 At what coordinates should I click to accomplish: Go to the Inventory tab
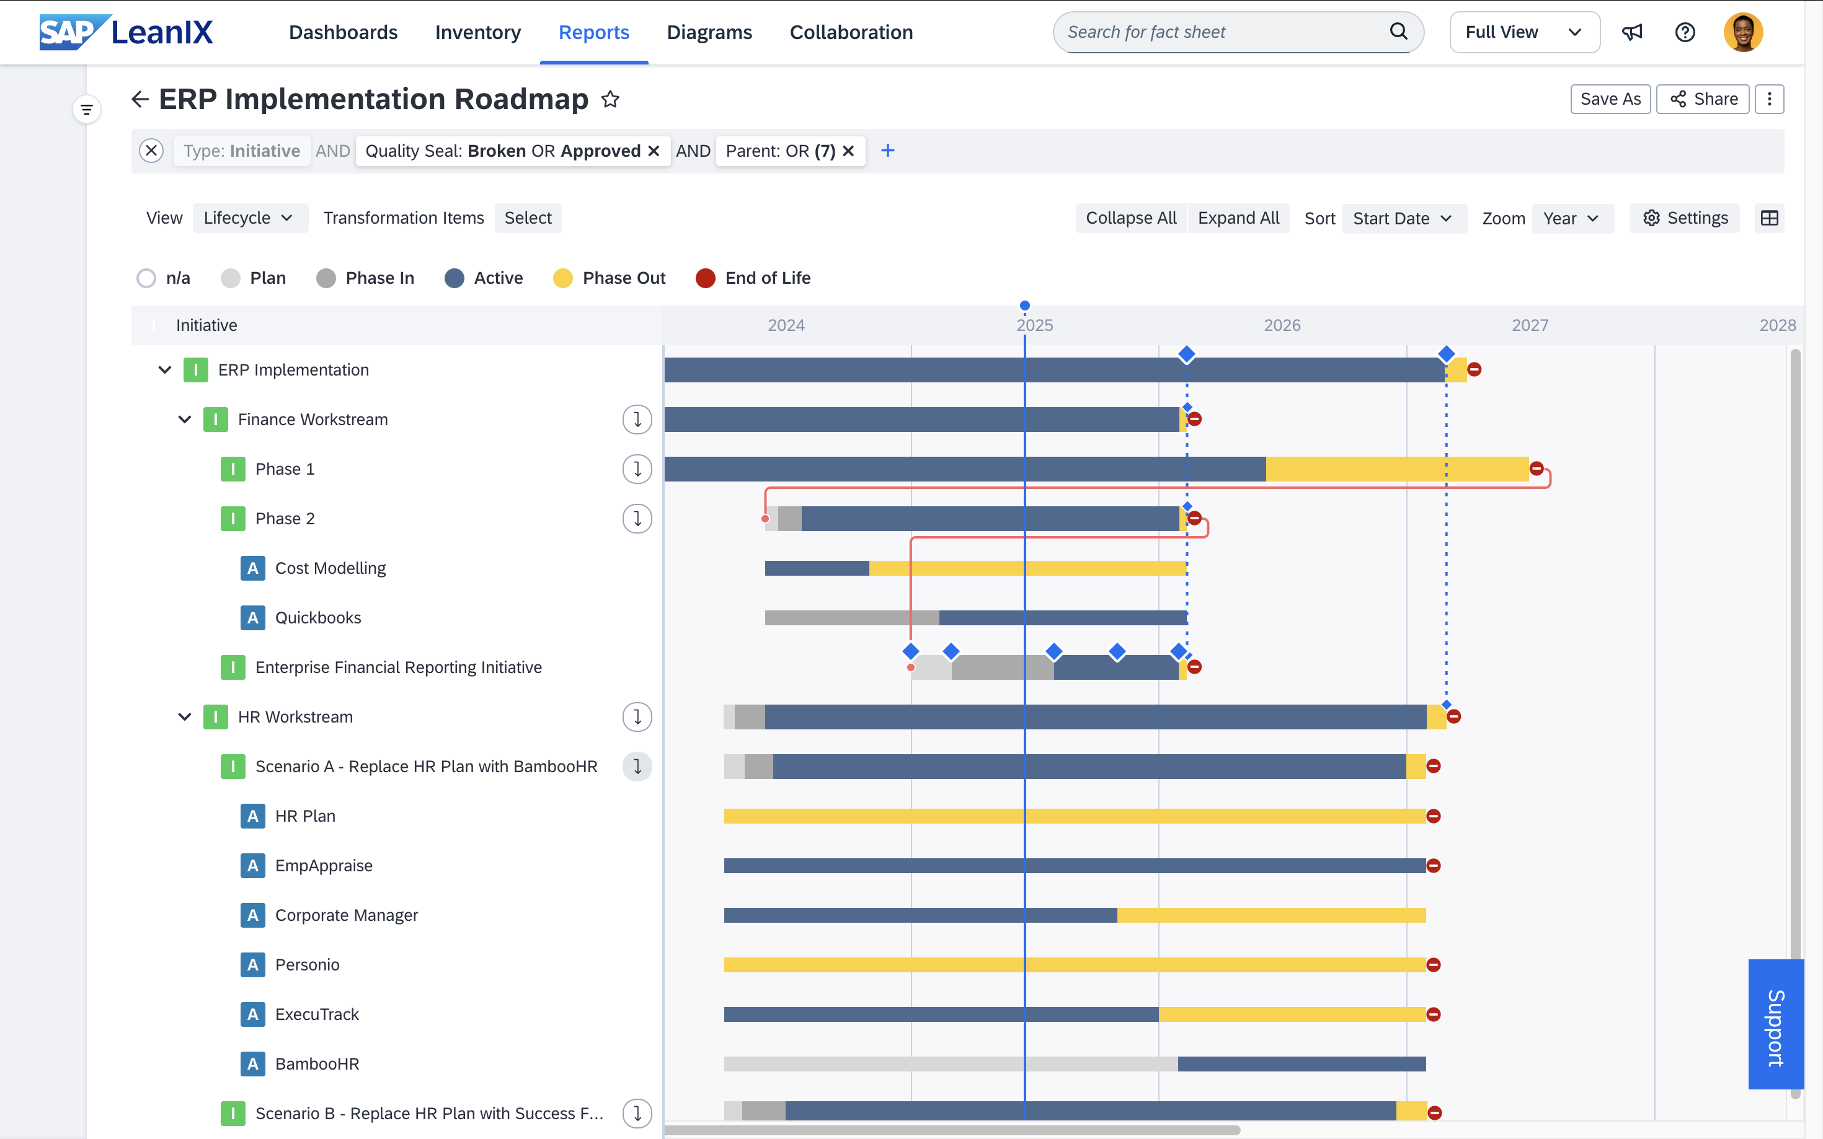[478, 32]
